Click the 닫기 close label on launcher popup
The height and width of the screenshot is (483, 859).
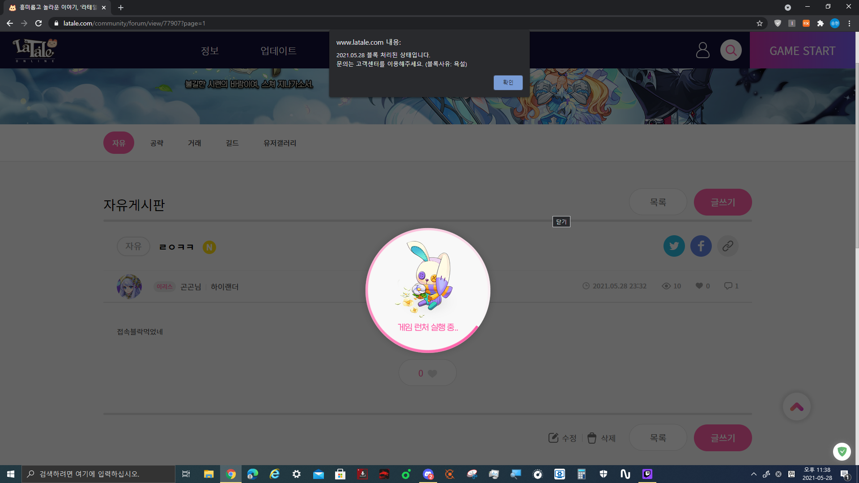[x=561, y=222]
